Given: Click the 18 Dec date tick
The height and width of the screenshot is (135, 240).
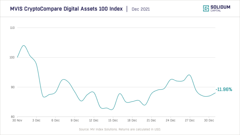Looking at the screenshot, I should (x=132, y=120).
